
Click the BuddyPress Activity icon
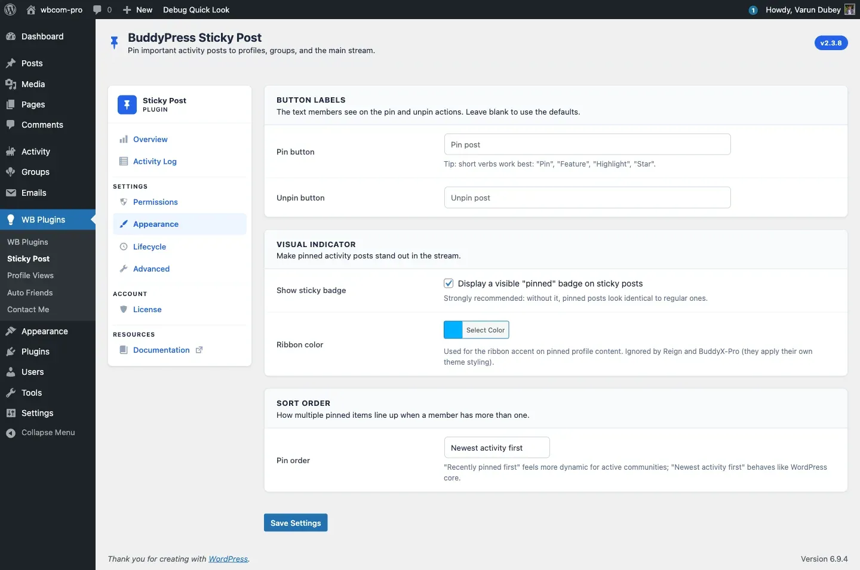(x=11, y=152)
